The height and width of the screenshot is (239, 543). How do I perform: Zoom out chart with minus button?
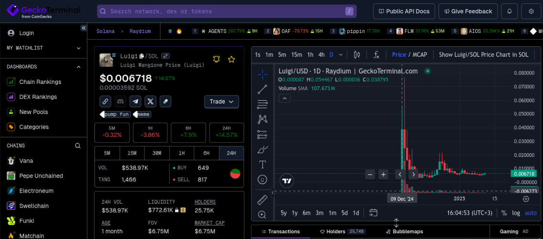[370, 175]
